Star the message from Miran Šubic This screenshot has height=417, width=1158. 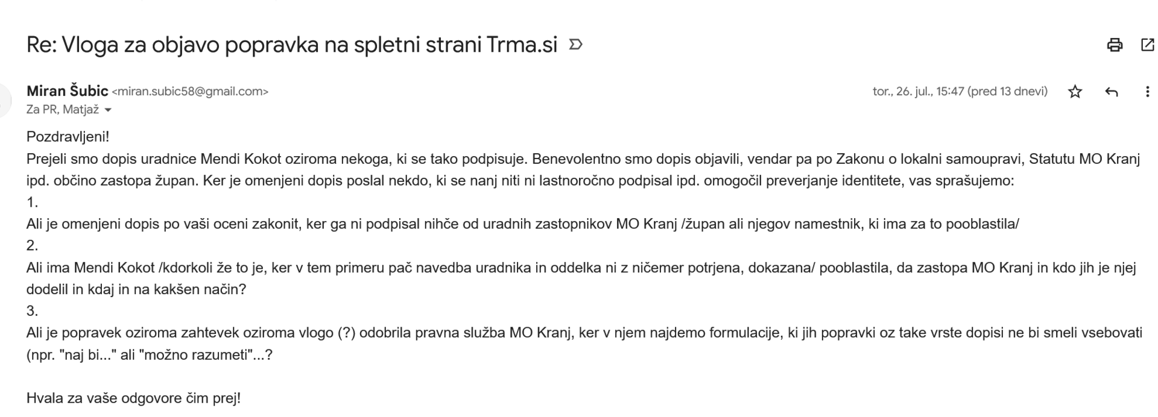pyautogui.click(x=1075, y=92)
